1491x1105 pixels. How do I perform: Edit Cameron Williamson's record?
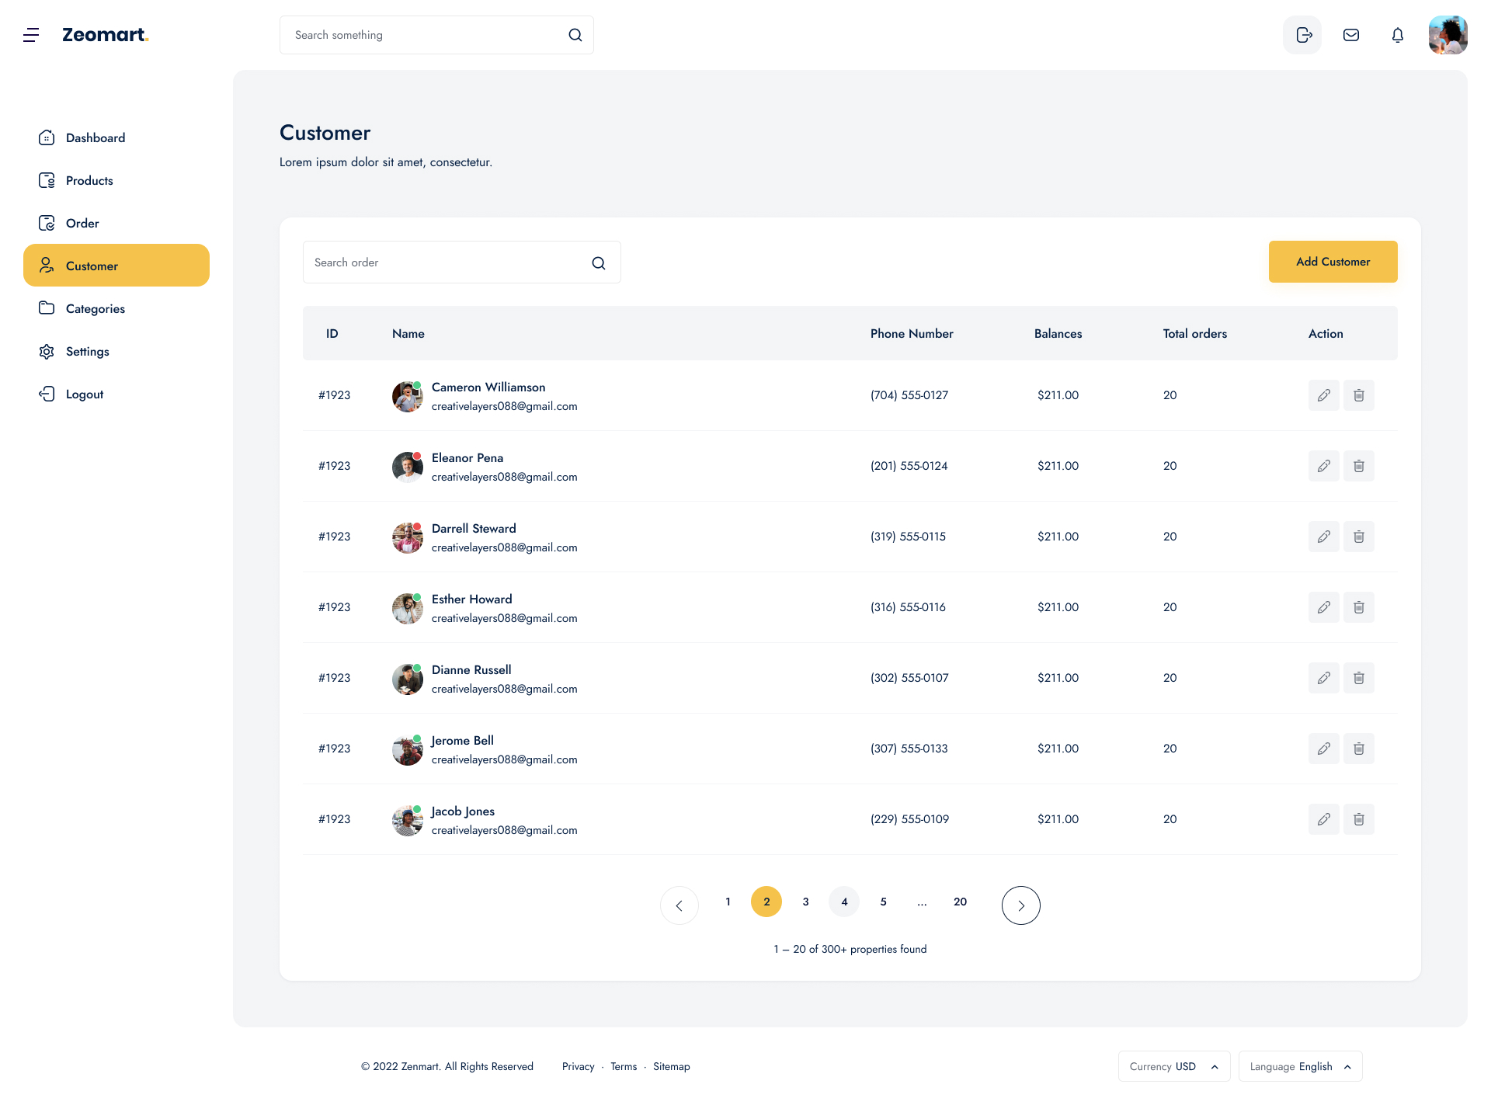(1323, 395)
